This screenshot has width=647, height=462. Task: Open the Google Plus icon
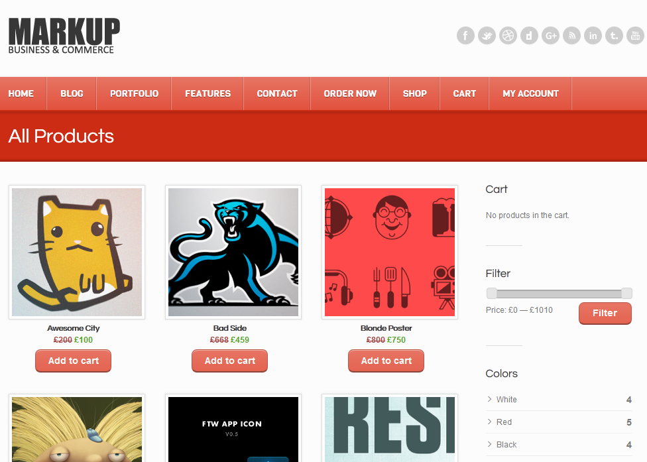(x=550, y=36)
